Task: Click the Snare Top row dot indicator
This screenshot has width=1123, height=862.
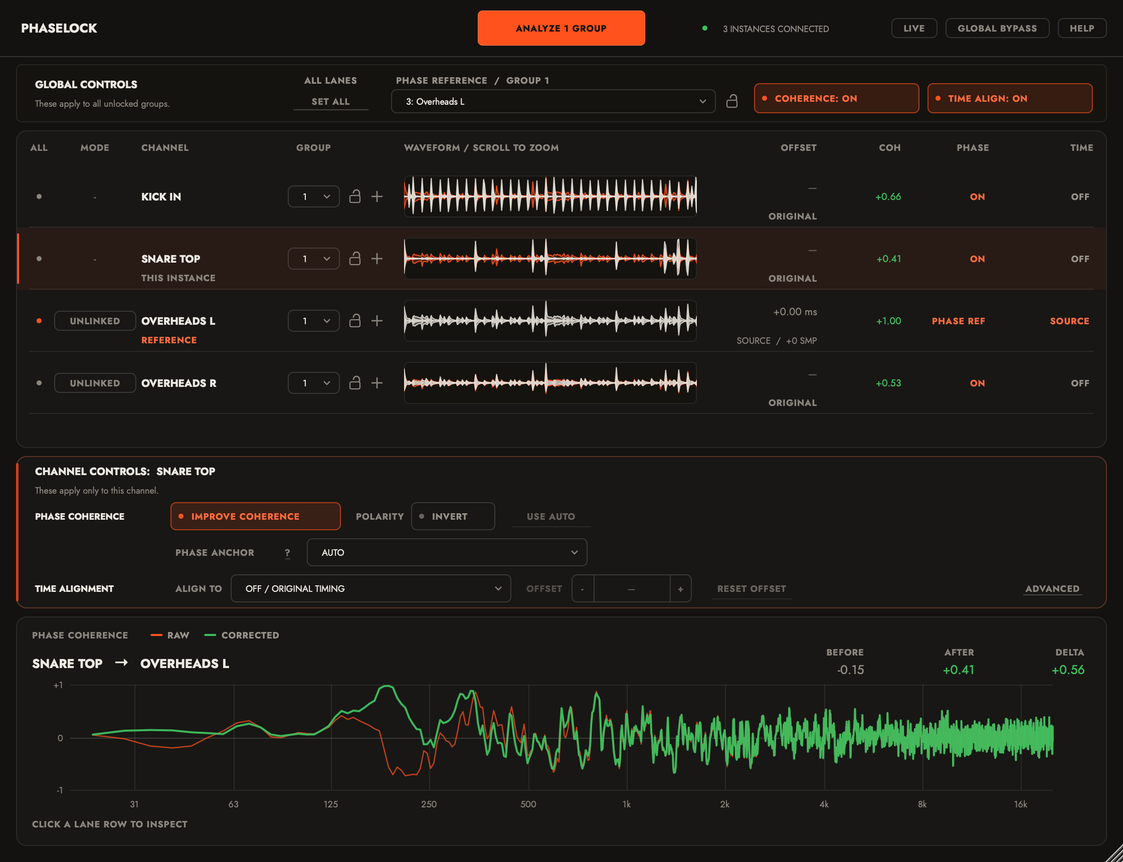Action: 39,259
